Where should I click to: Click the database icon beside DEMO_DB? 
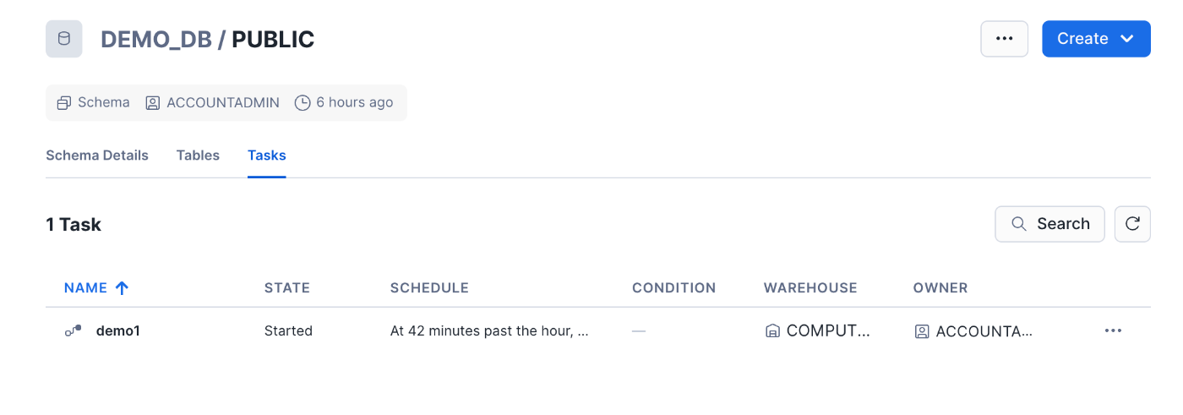(64, 39)
